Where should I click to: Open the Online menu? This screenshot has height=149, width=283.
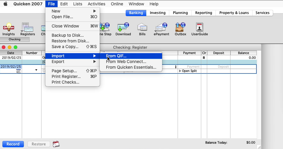coord(117,4)
